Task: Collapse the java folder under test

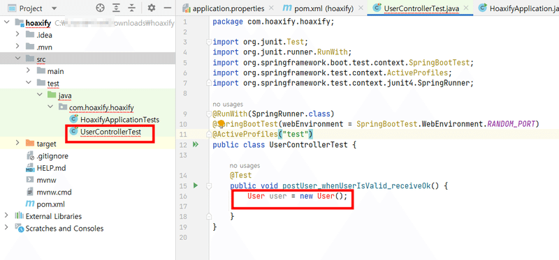Action: (39, 95)
